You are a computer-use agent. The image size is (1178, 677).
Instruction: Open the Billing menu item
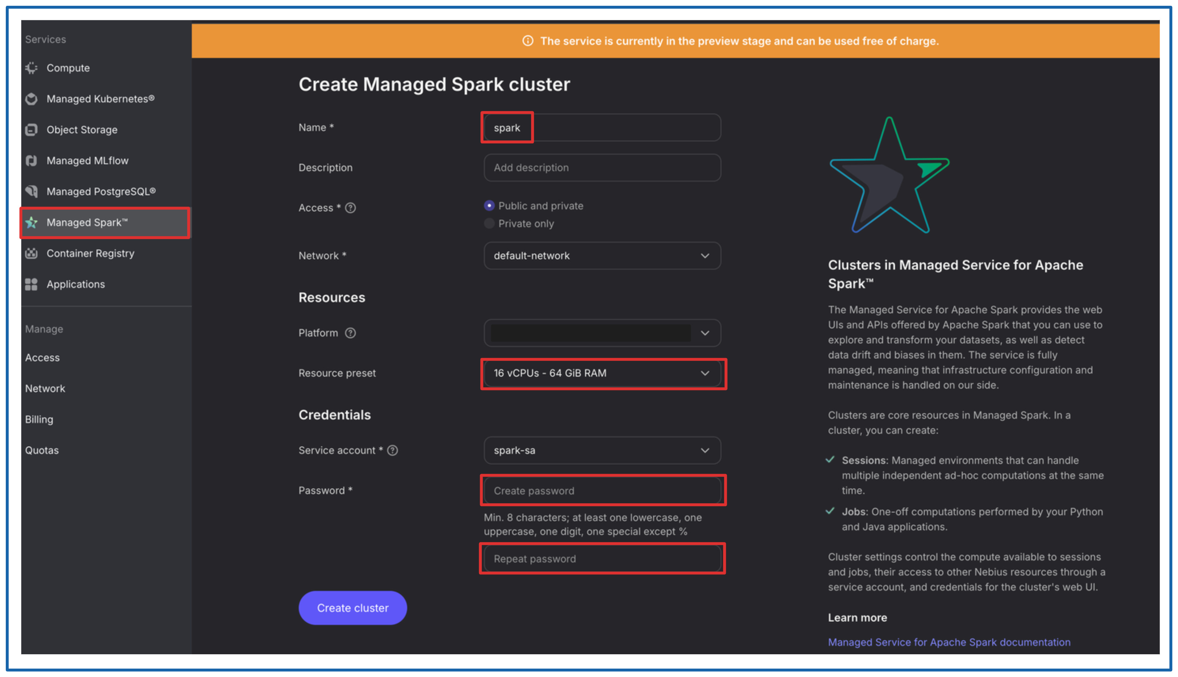click(x=39, y=419)
